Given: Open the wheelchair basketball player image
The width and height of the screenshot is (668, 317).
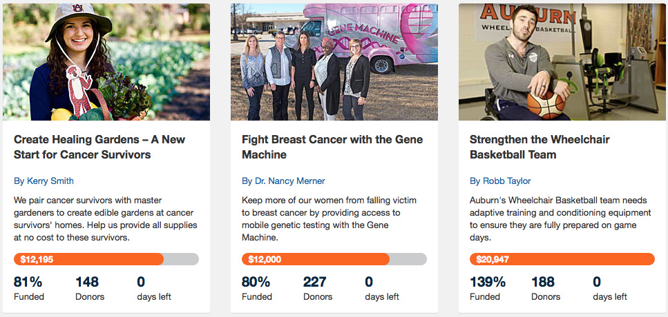Looking at the screenshot, I should tap(562, 62).
